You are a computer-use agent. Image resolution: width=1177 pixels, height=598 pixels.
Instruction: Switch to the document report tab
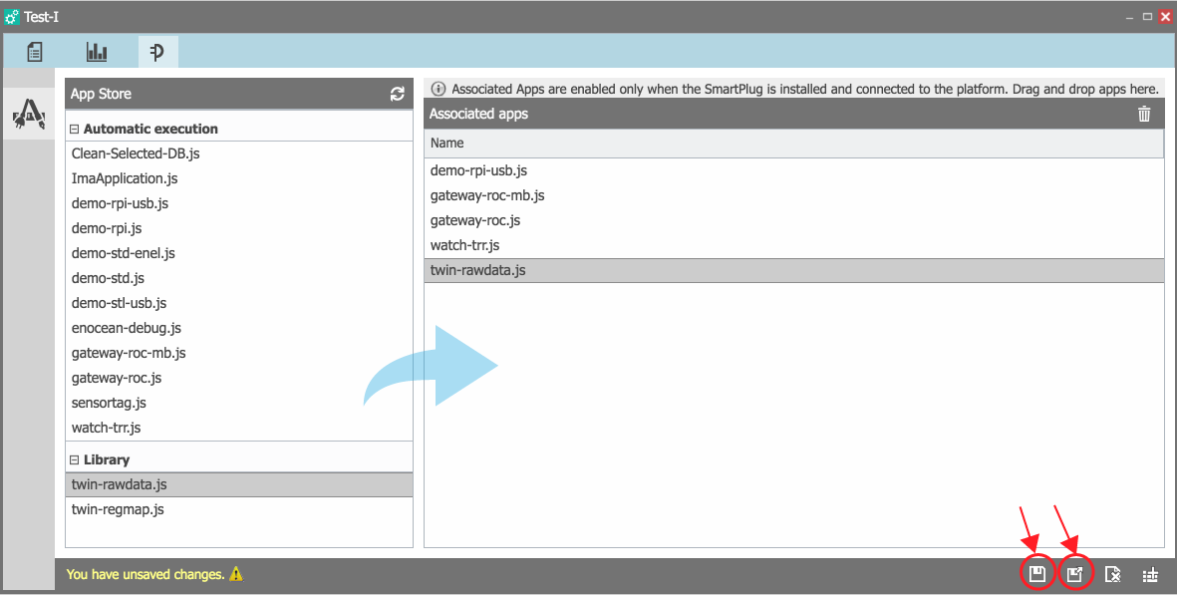coord(36,51)
